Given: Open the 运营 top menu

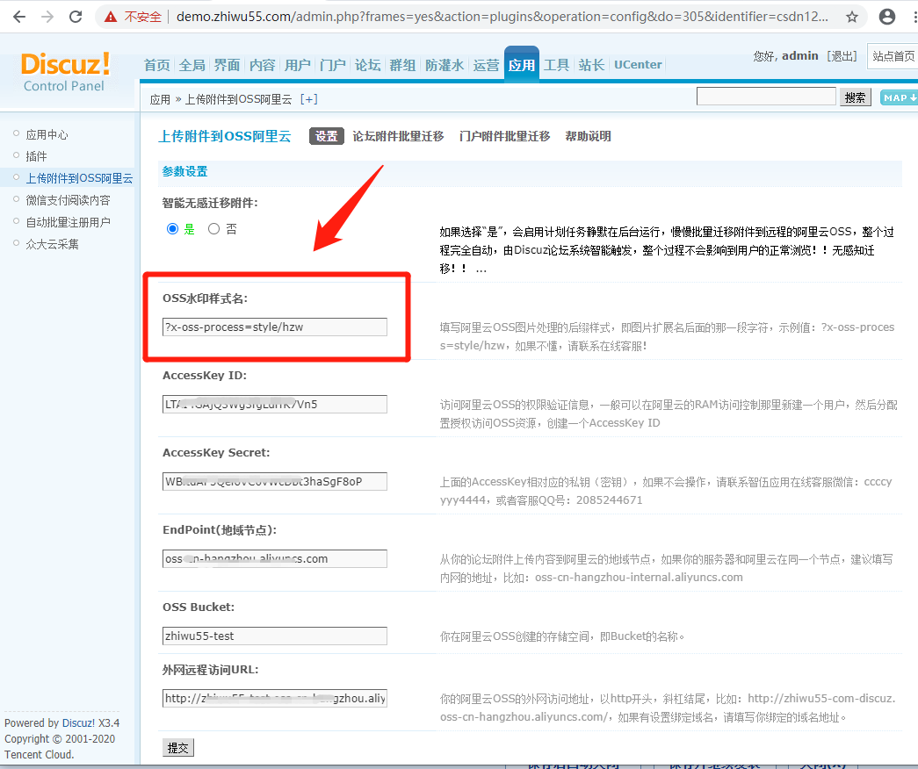Looking at the screenshot, I should click(486, 64).
